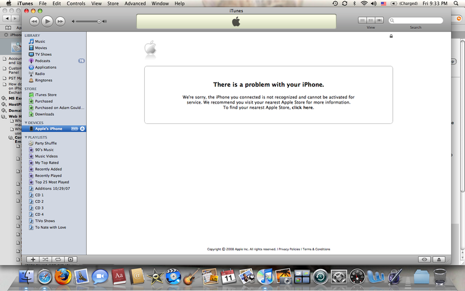Viewport: 465px width, 291px height.
Task: Eject the device using bottom eject button
Action: [x=439, y=259]
